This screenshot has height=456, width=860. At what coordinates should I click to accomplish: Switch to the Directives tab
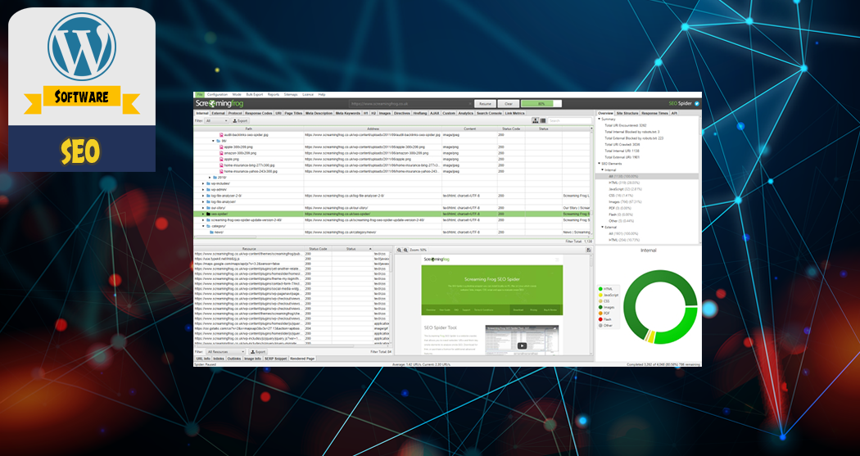(x=402, y=113)
